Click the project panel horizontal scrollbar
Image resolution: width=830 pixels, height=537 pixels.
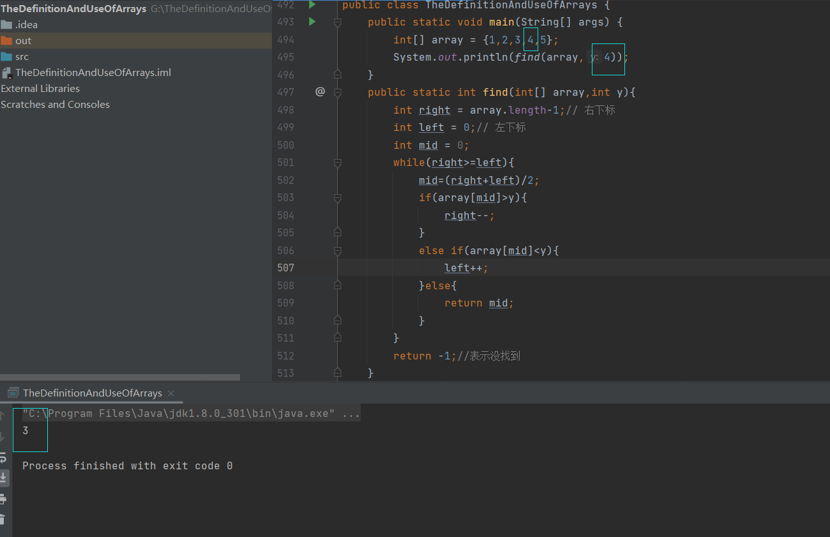tap(120, 377)
